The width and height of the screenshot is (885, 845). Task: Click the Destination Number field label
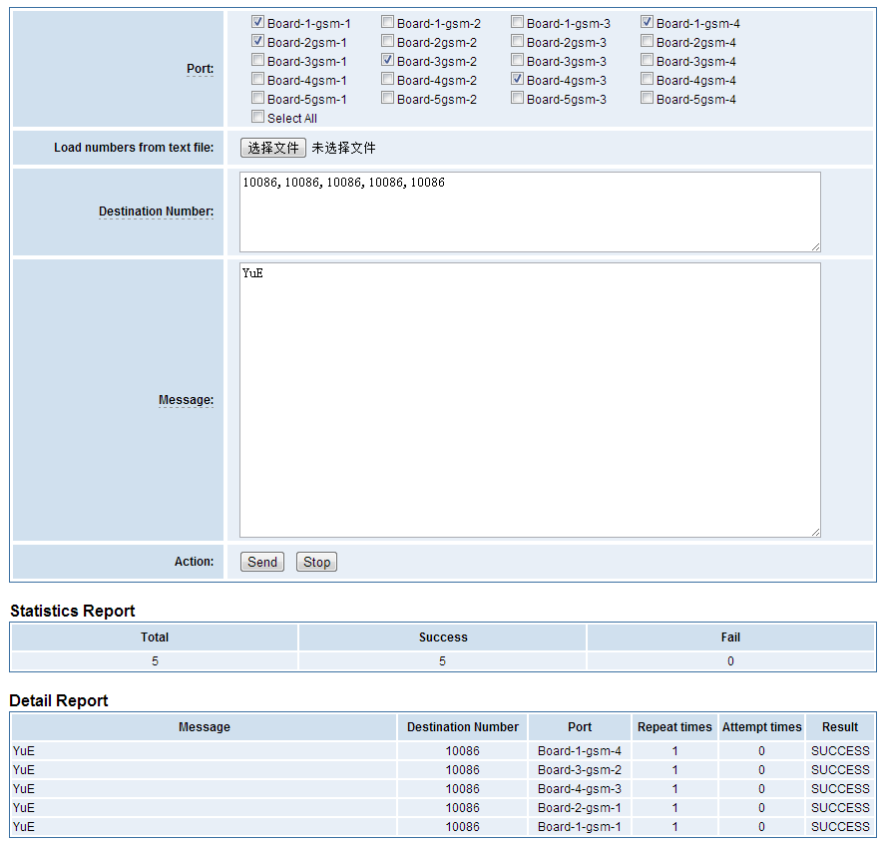coord(156,211)
